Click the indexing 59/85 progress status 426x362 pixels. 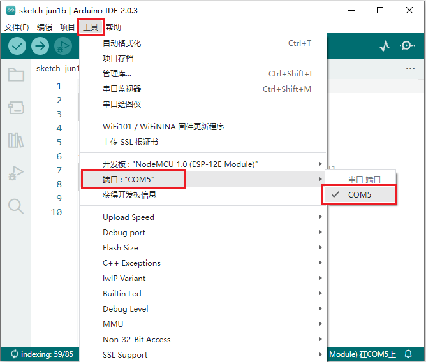tap(42, 354)
